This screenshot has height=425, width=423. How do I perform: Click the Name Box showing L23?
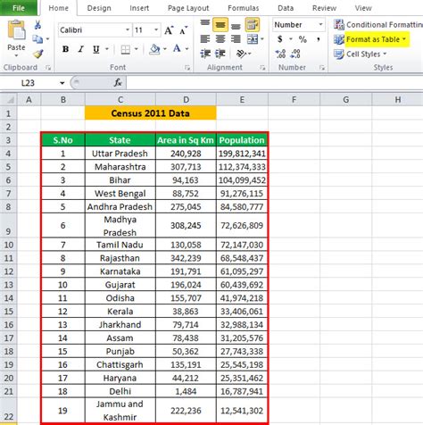click(29, 83)
